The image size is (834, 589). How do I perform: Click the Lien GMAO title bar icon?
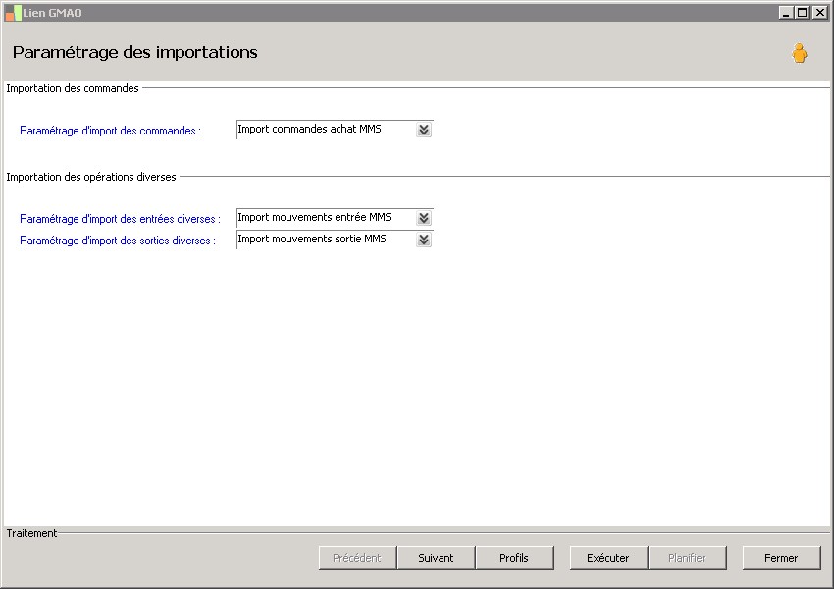[13, 13]
